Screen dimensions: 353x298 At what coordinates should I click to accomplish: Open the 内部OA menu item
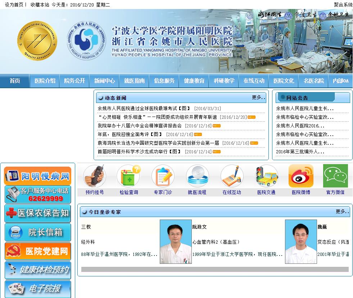click(341, 81)
